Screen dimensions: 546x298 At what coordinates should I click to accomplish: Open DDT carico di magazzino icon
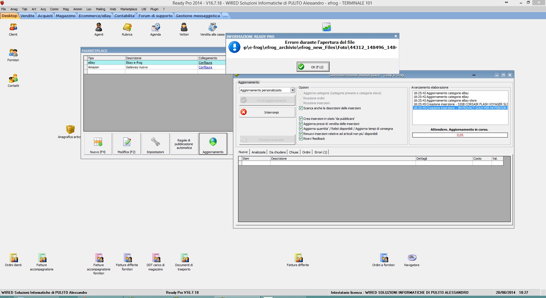[x=156, y=262]
